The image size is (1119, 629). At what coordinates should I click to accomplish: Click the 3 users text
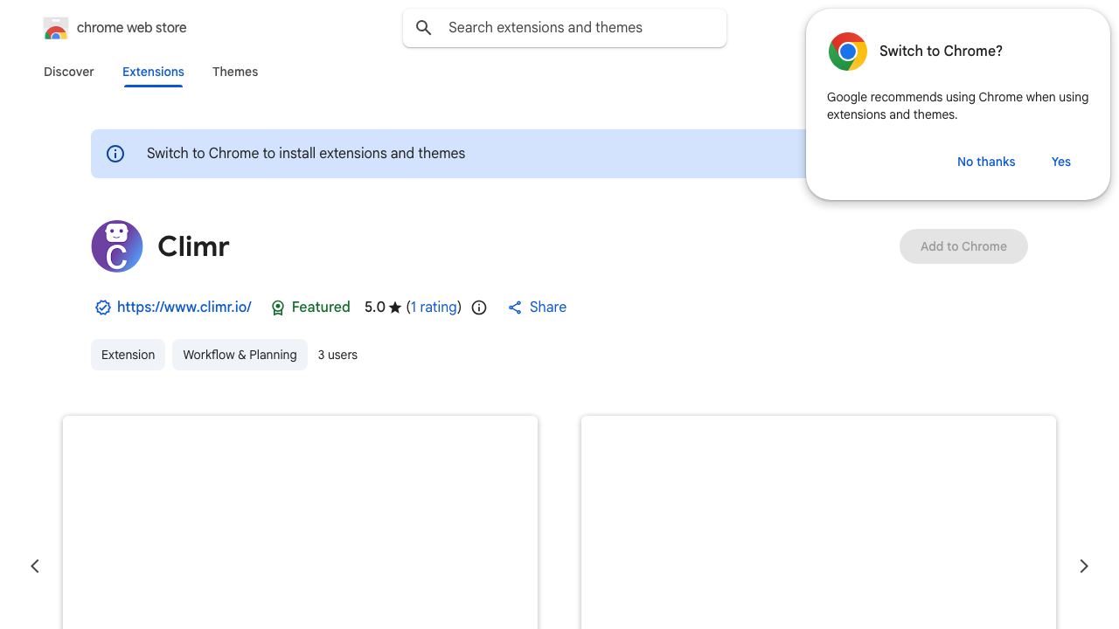tap(337, 355)
